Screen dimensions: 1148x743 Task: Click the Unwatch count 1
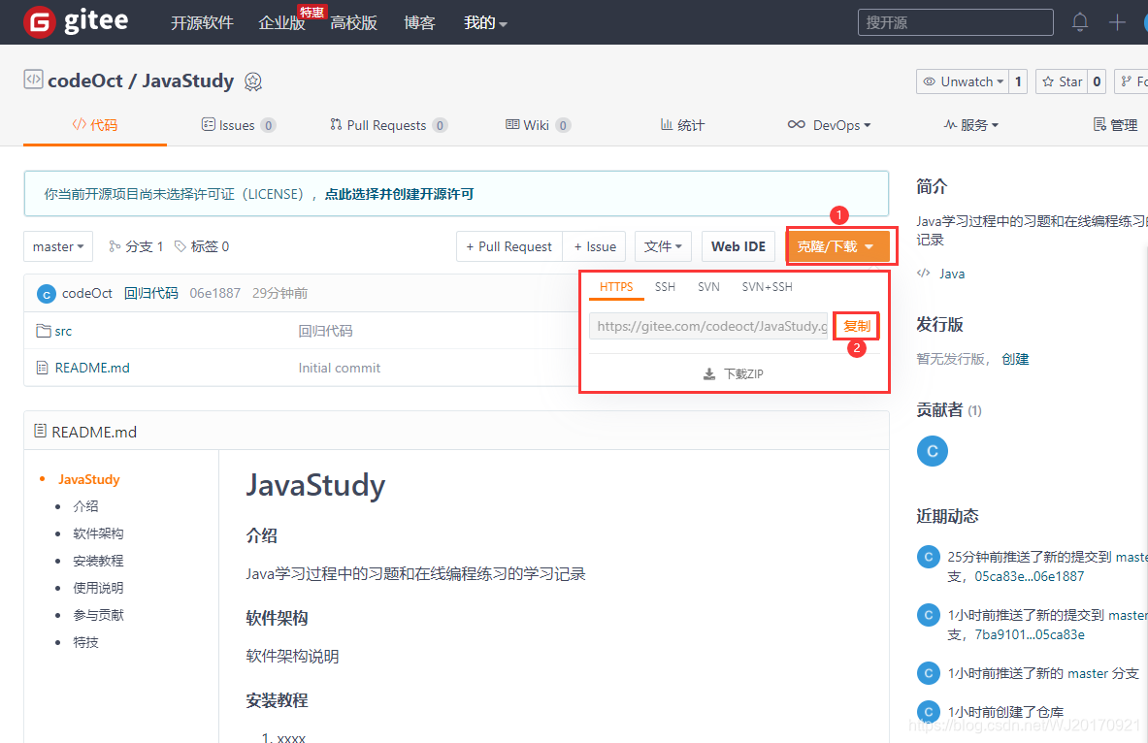[1018, 81]
